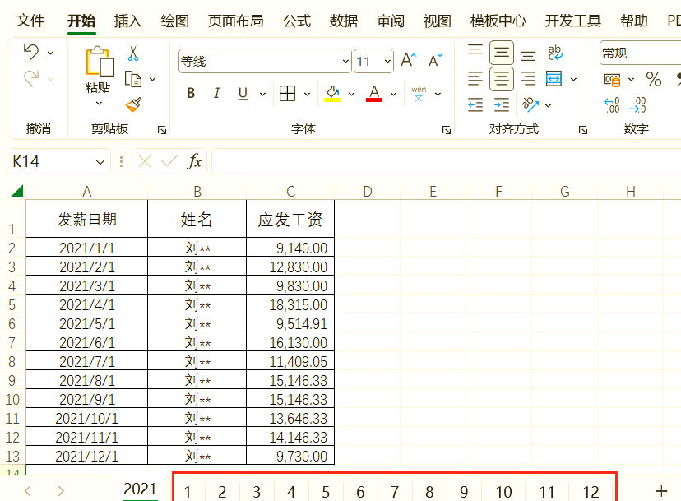Click the Copy icon

(x=133, y=79)
